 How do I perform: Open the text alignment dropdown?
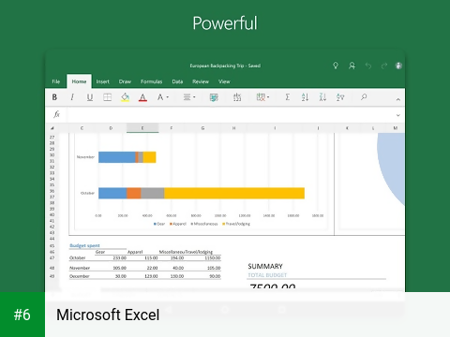(x=189, y=97)
